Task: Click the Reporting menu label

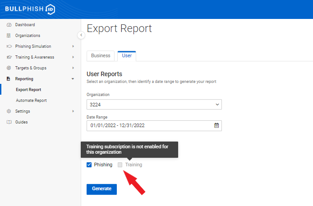Action: 24,79
